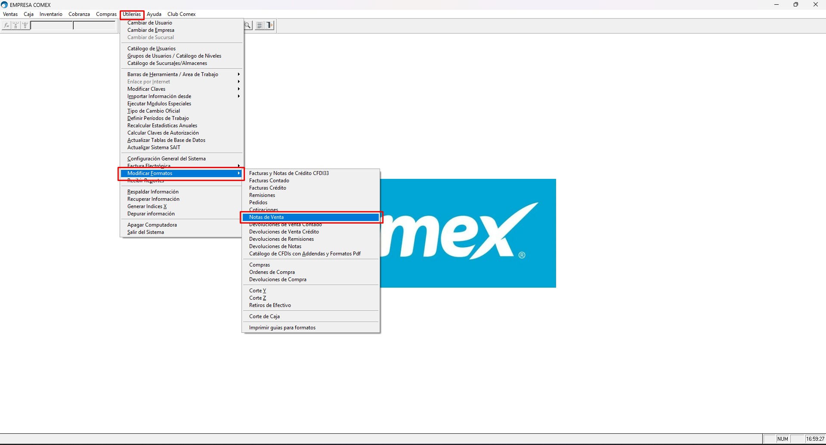Click the fx formula toolbar icon
This screenshot has width=826, height=445.
click(6, 25)
